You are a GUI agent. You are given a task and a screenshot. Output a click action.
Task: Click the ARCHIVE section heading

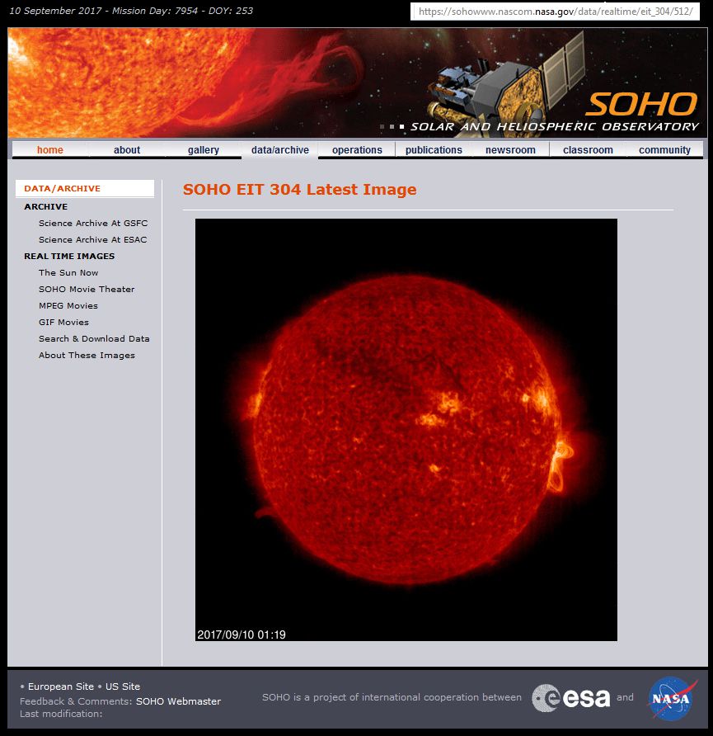coord(46,206)
